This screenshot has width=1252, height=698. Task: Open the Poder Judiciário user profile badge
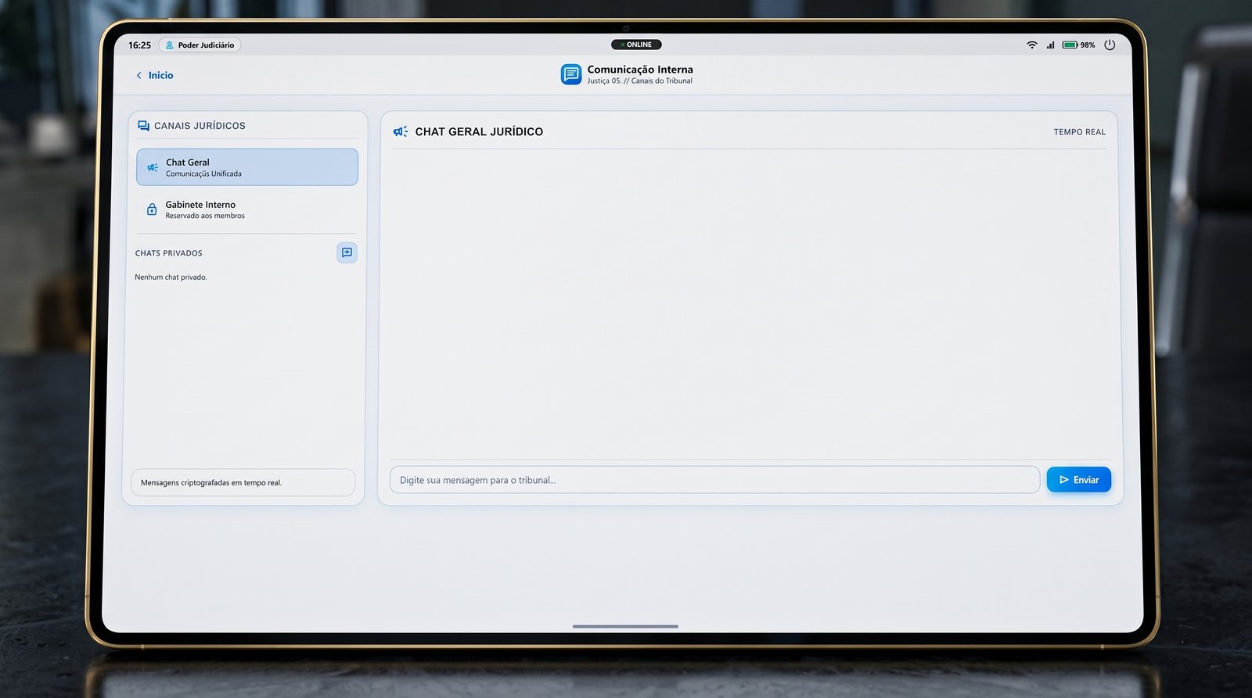click(x=200, y=45)
